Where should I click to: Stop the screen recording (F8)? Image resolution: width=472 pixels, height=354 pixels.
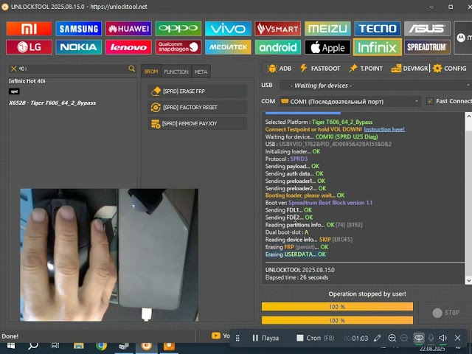[x=315, y=338]
